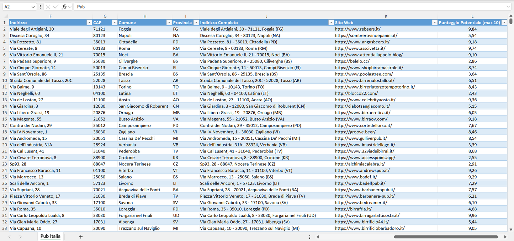Open the Punteggio Potenziale filter dropdown
The height and width of the screenshot is (241, 514).
pos(504,22)
